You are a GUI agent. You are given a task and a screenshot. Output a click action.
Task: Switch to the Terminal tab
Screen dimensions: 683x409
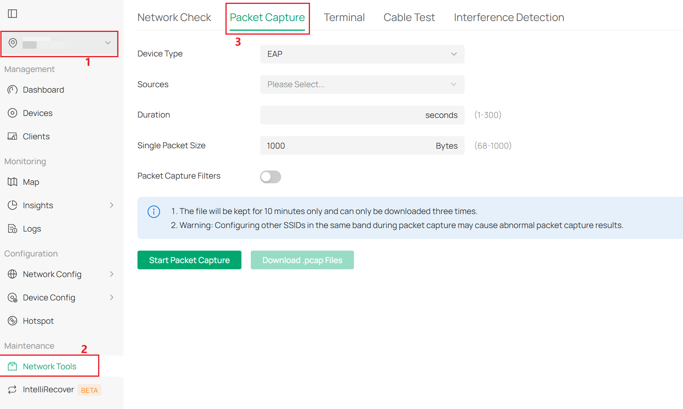(x=344, y=17)
